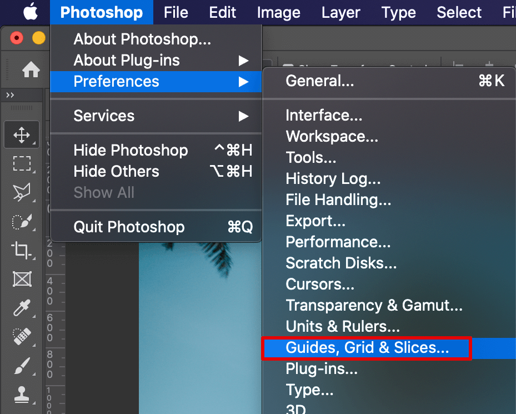516x414 pixels.
Task: Open the Layer menu
Action: [x=339, y=12]
